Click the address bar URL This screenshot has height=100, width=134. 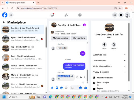click(39, 8)
